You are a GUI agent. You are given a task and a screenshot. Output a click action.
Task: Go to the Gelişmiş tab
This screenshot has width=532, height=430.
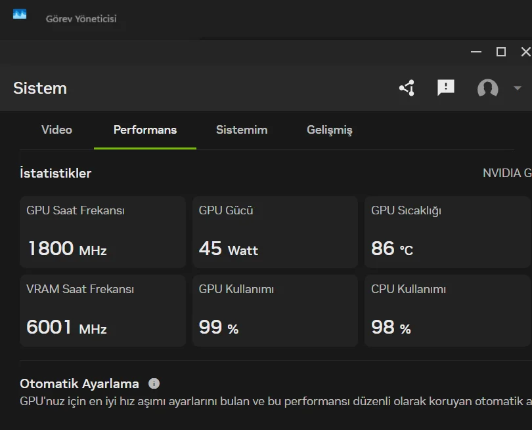pyautogui.click(x=330, y=130)
